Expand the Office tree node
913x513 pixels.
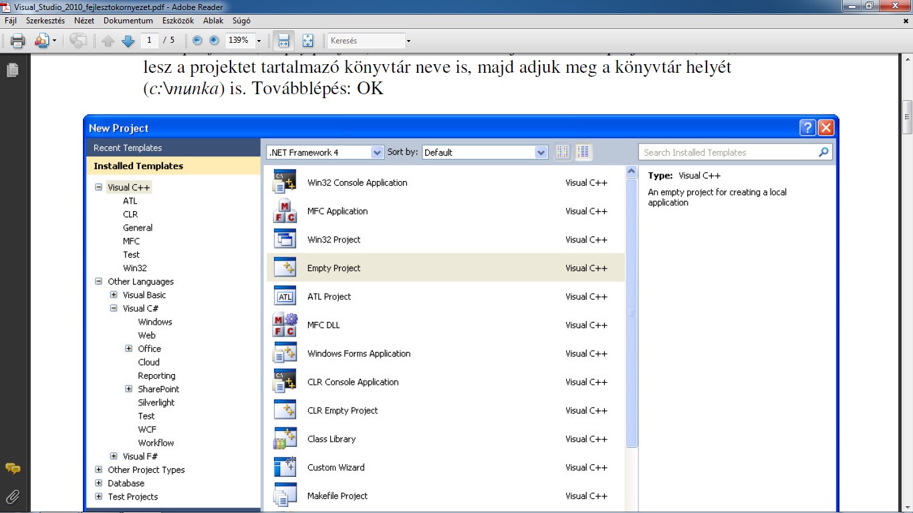[129, 349]
